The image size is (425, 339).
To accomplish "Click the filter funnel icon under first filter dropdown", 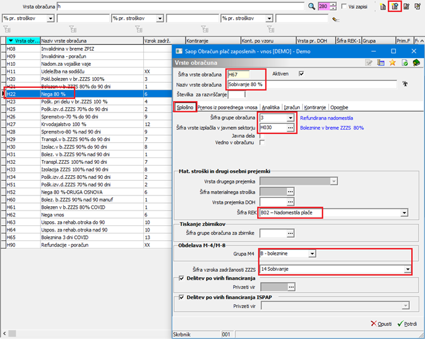I will tap(6, 28).
